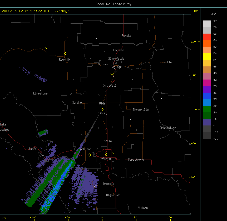Click the Blackfalds city label
Screen dimensions: 227x221
(116, 59)
